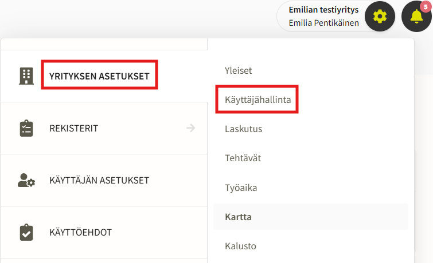Click the Käyttöehdot clipboard check icon
Screen dimensions: 433x263
26,233
